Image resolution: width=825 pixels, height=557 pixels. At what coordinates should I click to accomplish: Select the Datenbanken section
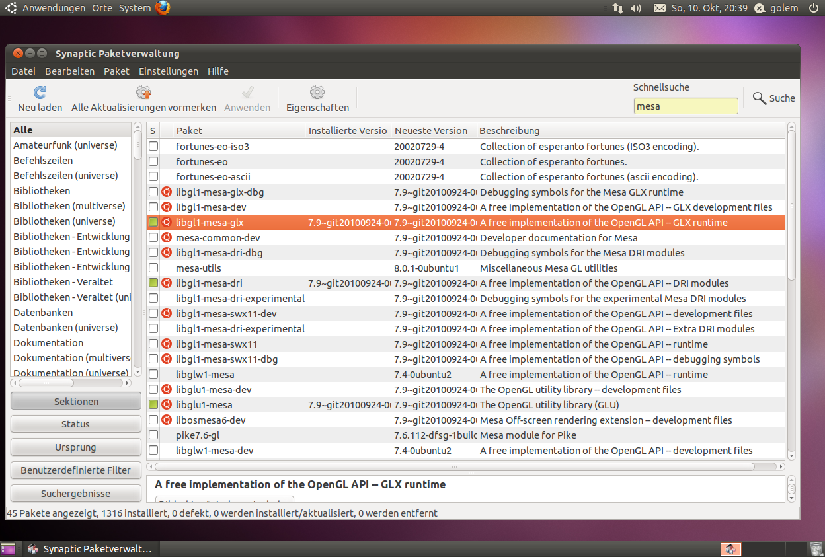[x=71, y=312]
